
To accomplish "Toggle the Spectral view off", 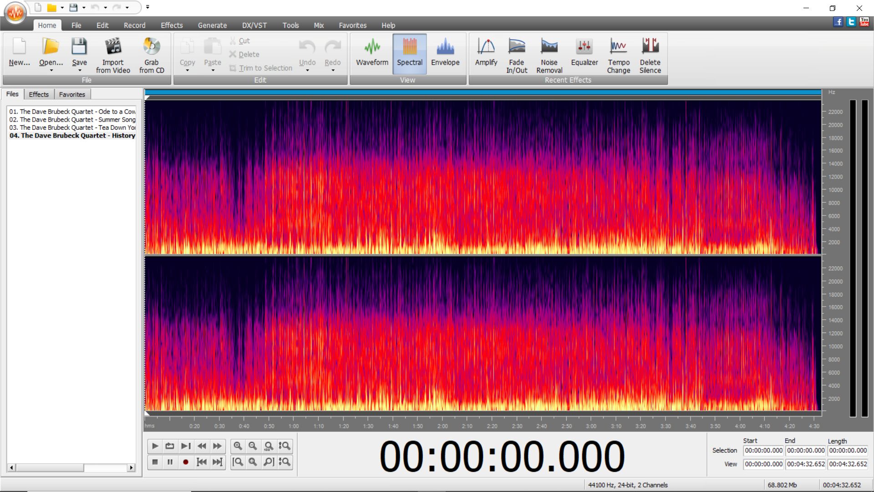I will 409,54.
